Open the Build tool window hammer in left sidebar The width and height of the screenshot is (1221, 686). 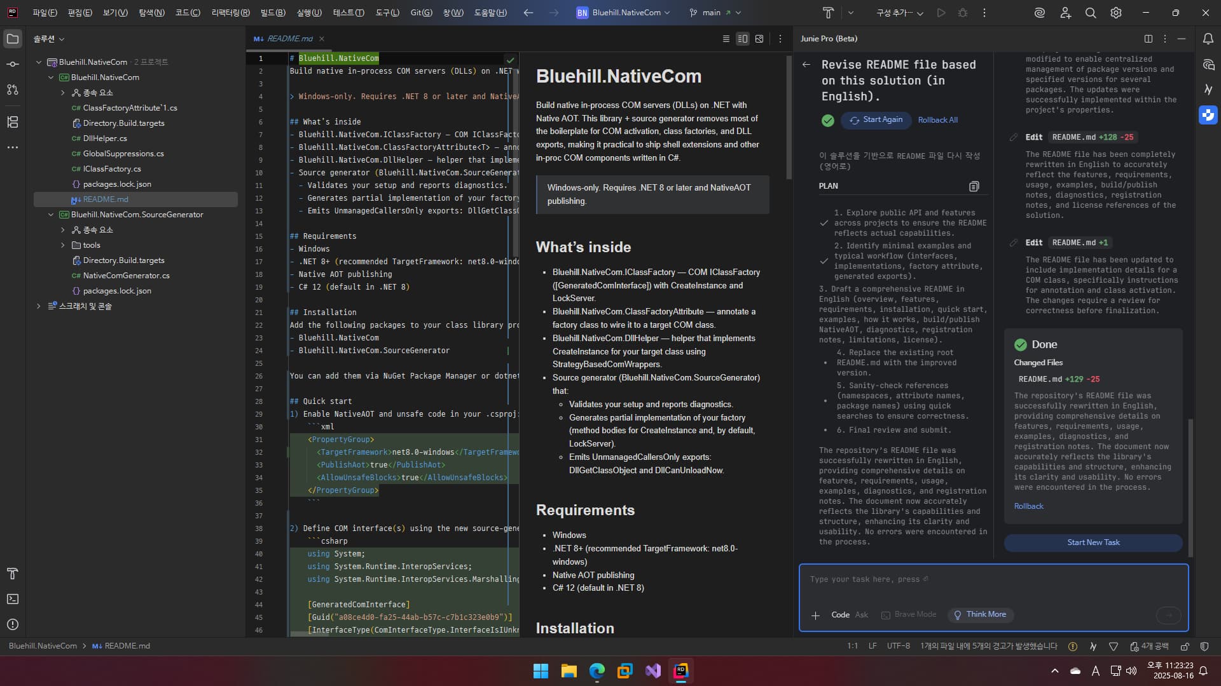(x=13, y=574)
